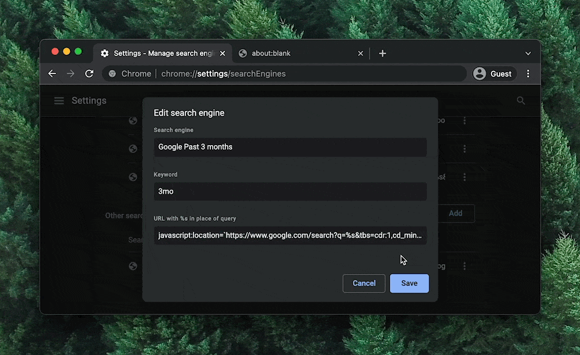Go back using the browser back arrow
This screenshot has height=355, width=580.
click(52, 73)
